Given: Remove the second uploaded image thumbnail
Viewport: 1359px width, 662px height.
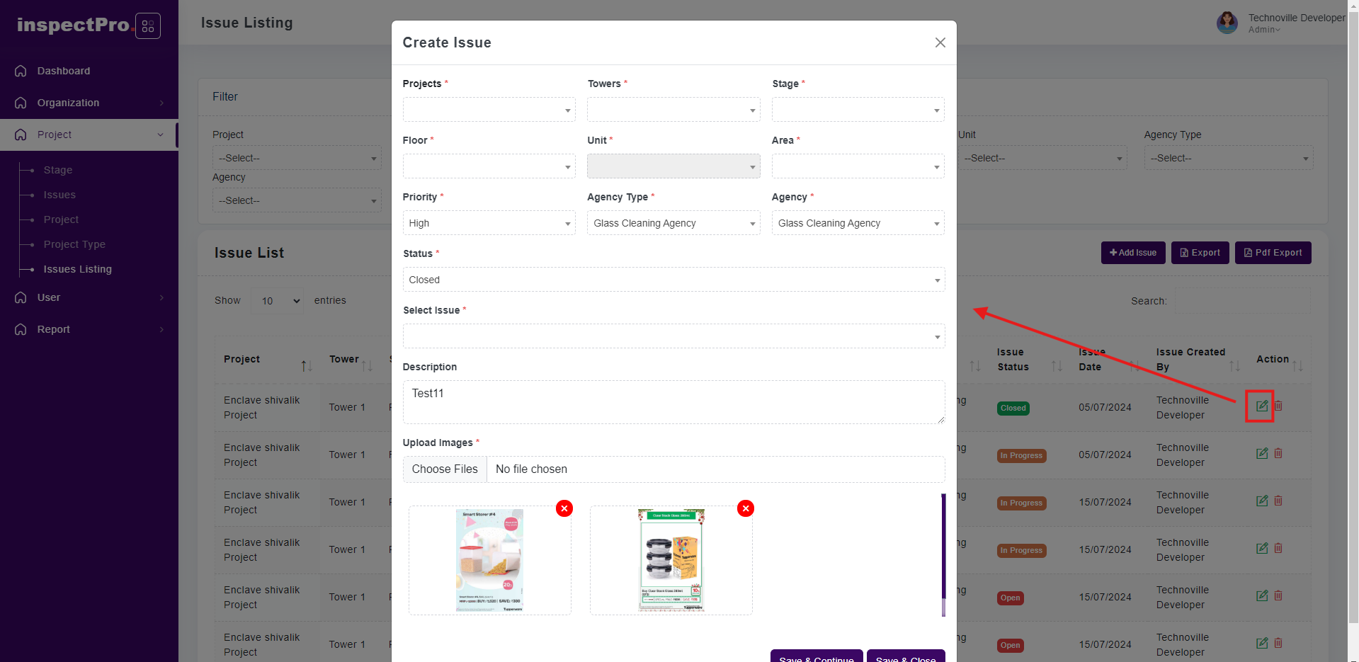Looking at the screenshot, I should 745,508.
